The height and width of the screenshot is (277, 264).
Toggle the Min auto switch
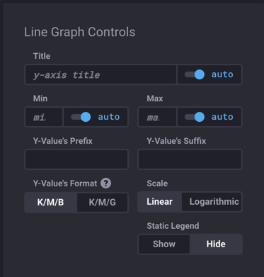81,117
